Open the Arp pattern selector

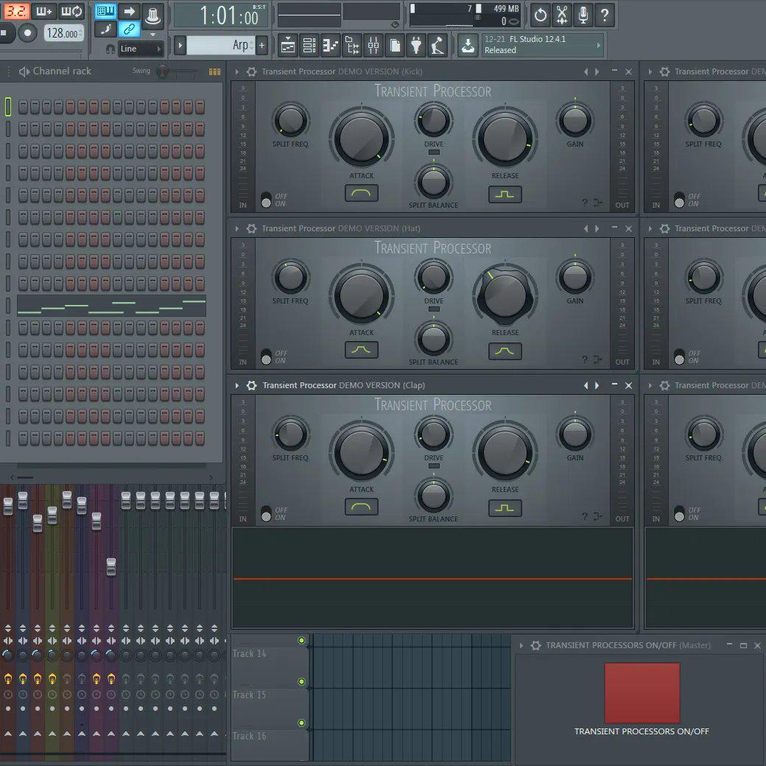click(220, 46)
